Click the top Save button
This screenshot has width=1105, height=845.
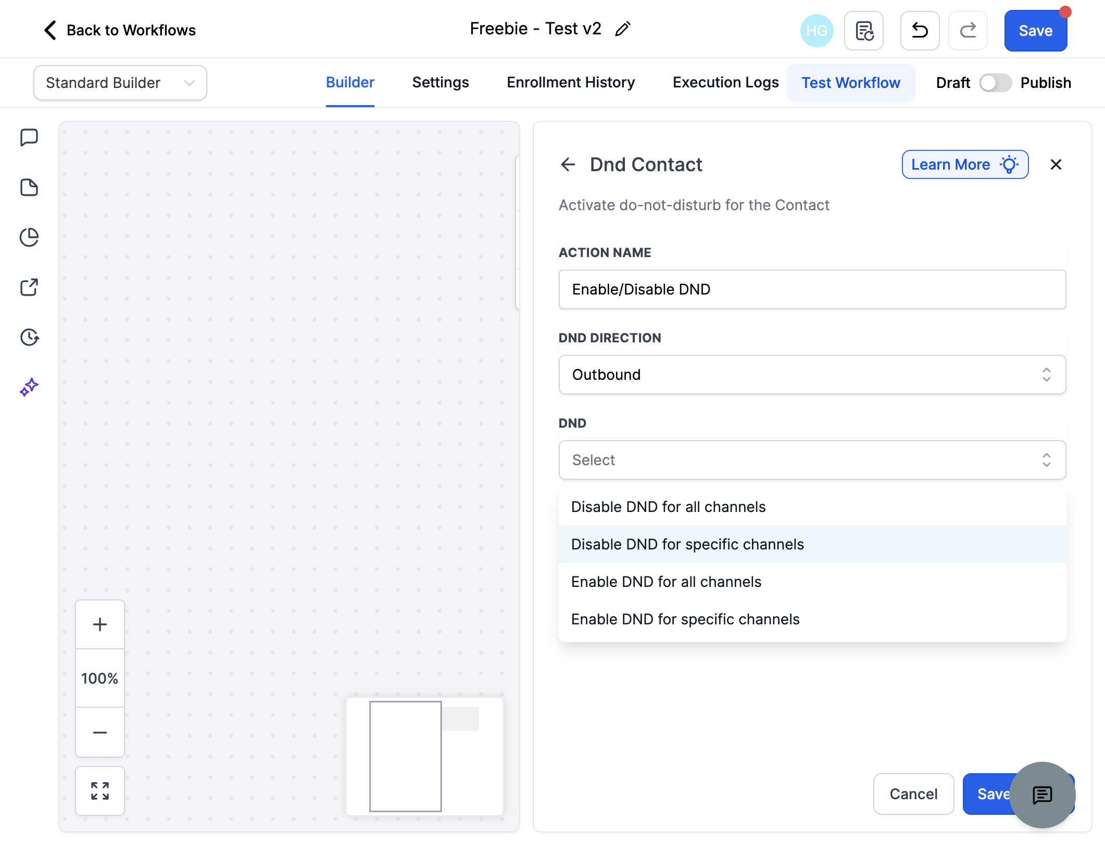(x=1036, y=31)
